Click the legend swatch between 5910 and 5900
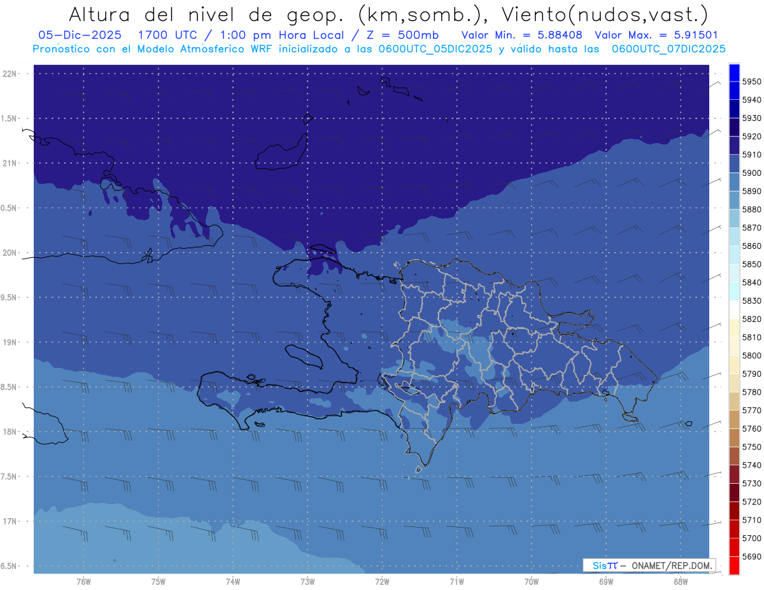 pos(734,164)
